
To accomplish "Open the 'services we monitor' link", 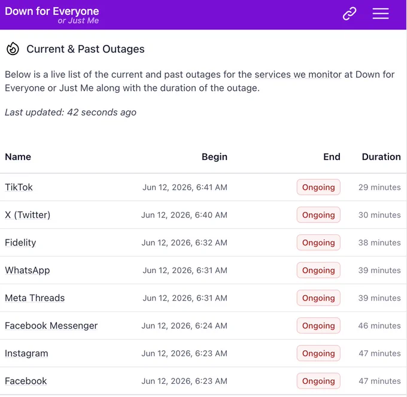I will [297, 74].
